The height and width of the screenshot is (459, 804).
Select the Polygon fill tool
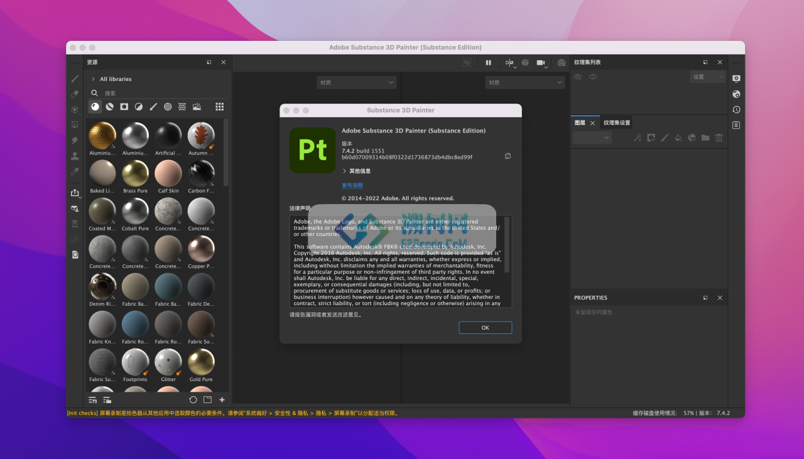click(75, 125)
